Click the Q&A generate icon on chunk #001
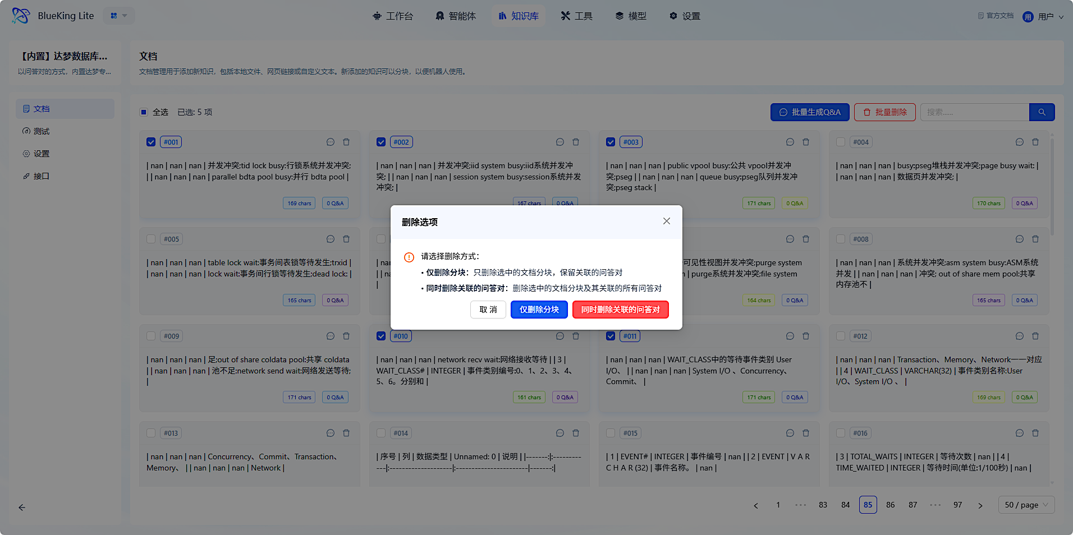 click(x=331, y=142)
